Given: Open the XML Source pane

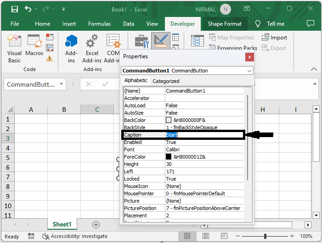Looking at the screenshot, I should click(198, 40).
